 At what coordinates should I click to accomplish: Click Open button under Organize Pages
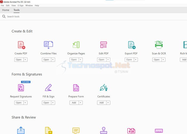coord(74,59)
